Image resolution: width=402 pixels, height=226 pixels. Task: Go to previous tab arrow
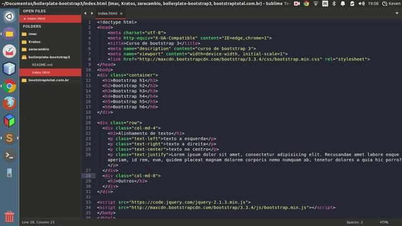[85, 13]
